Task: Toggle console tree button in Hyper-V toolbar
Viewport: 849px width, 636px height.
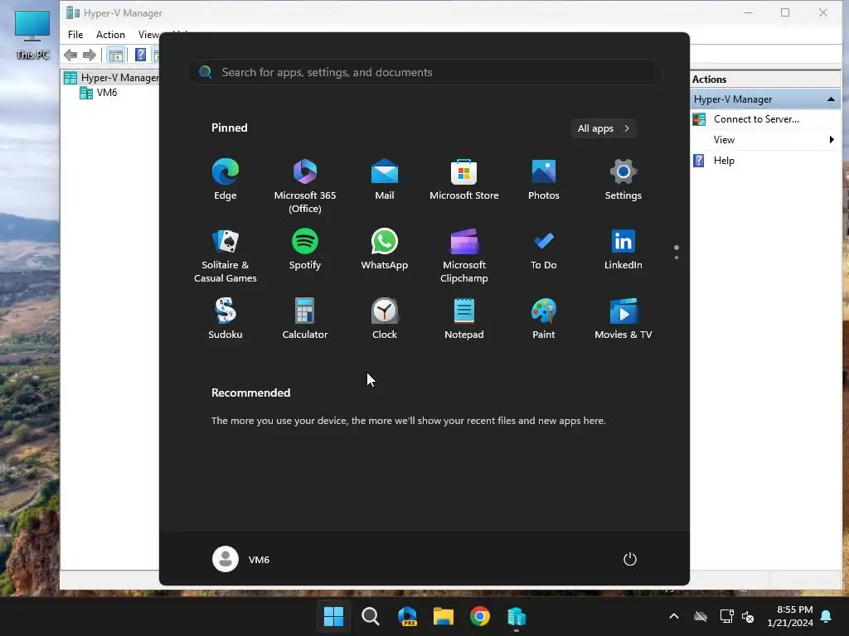Action: 115,55
